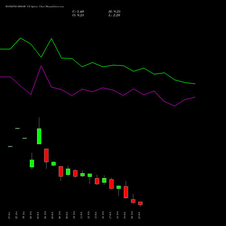The width and height of the screenshot is (226, 226).
Task: Select the 30 Jan date label
Action: pos(24,215)
